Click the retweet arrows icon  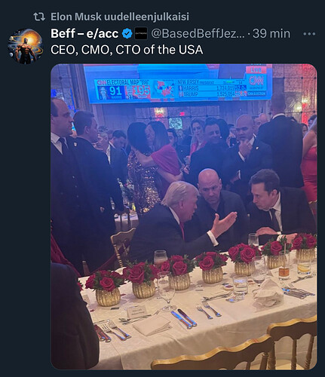[39, 17]
